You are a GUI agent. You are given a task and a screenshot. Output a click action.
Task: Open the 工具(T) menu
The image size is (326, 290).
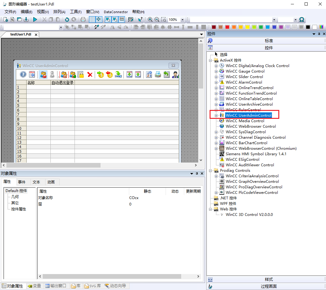pyautogui.click(x=75, y=12)
